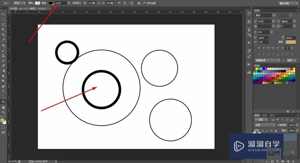Viewport: 300px width, 163px height.
Task: Click the shape width input field
Action: click(91, 3)
